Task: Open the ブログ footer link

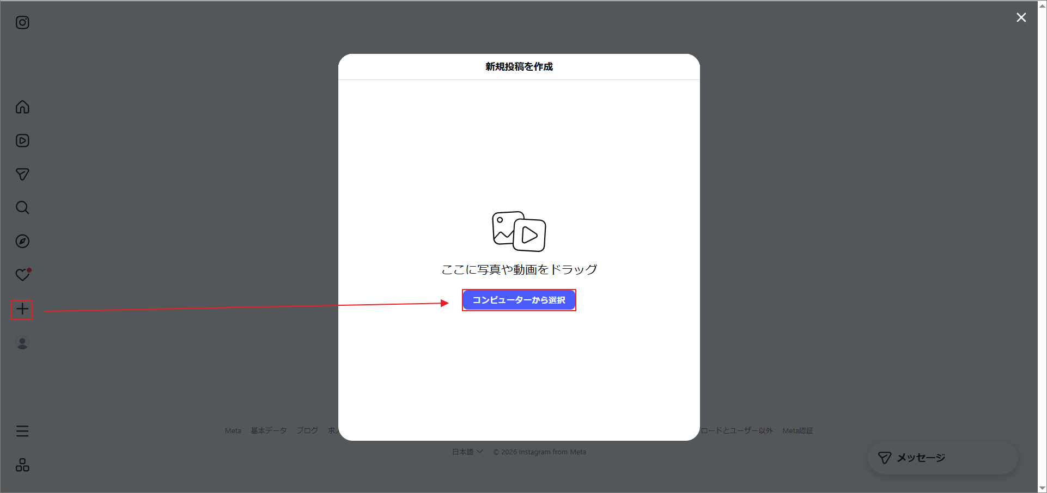Action: (x=307, y=430)
